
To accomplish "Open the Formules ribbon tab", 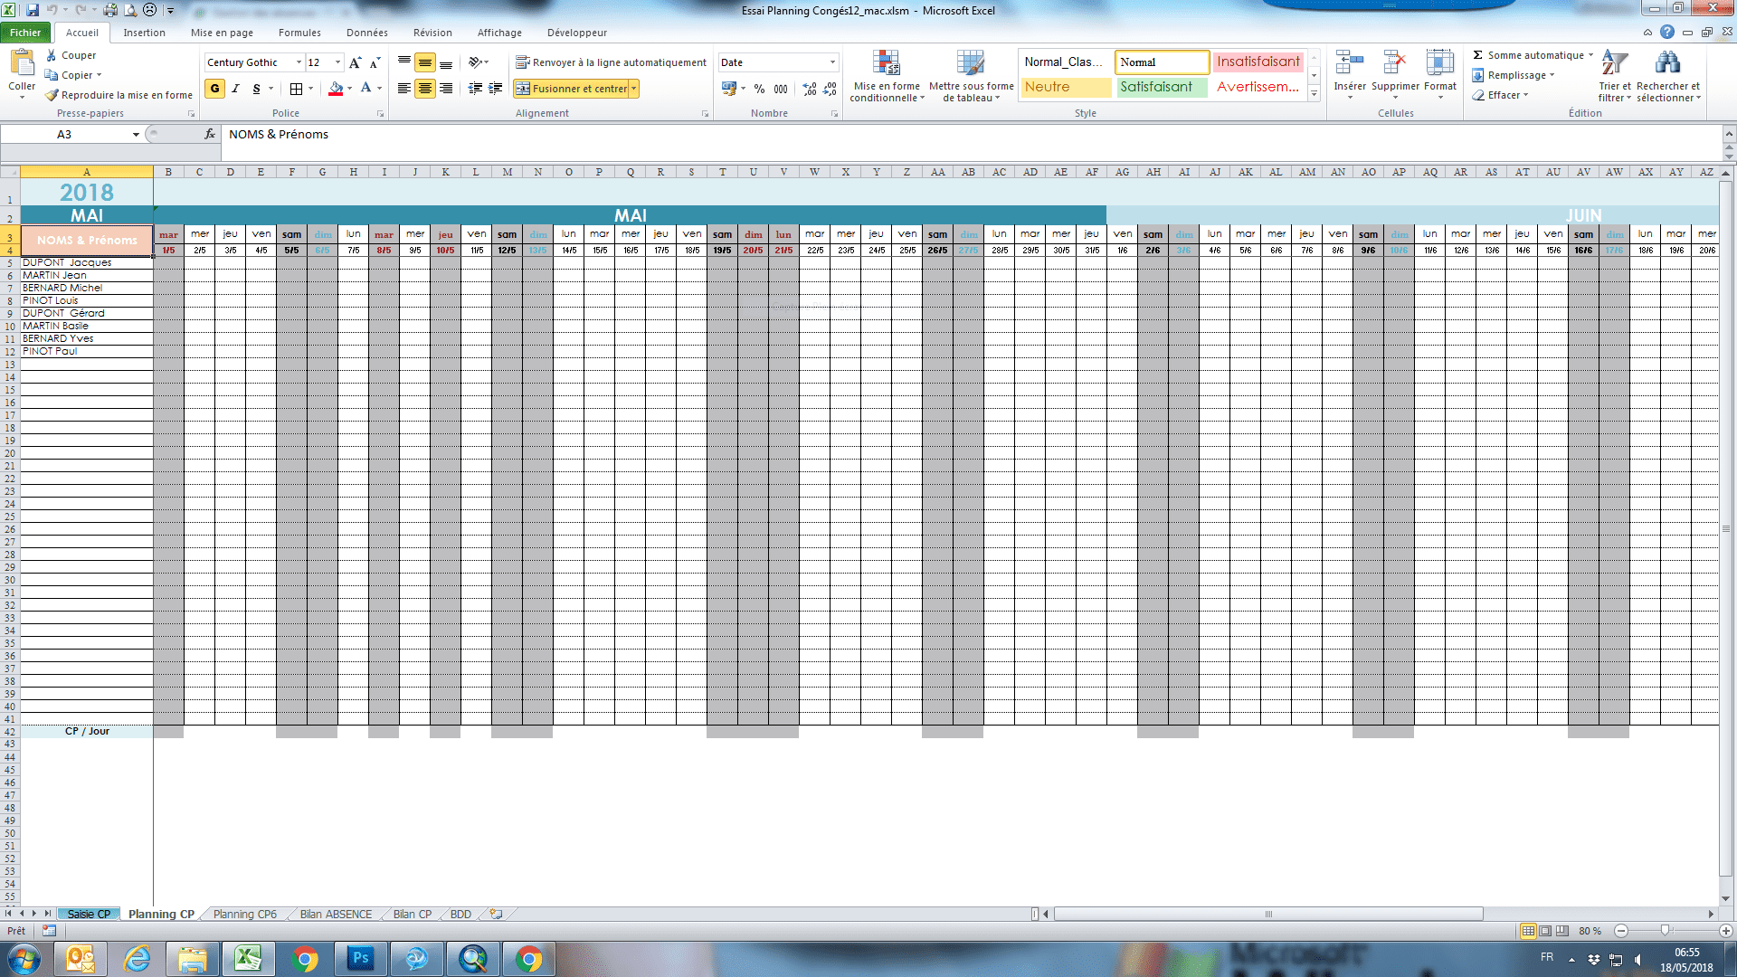I will (x=299, y=33).
